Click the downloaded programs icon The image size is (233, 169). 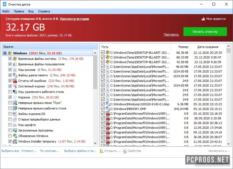click(x=15, y=131)
